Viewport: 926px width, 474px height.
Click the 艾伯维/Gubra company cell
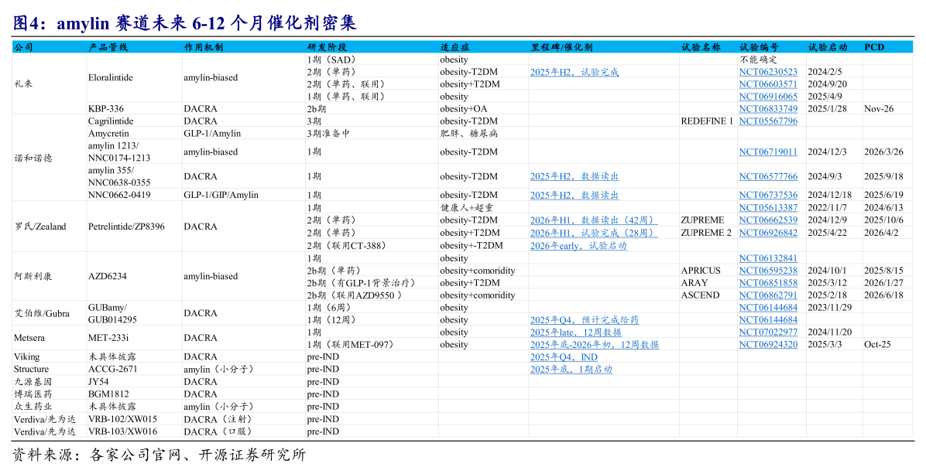pyautogui.click(x=41, y=314)
